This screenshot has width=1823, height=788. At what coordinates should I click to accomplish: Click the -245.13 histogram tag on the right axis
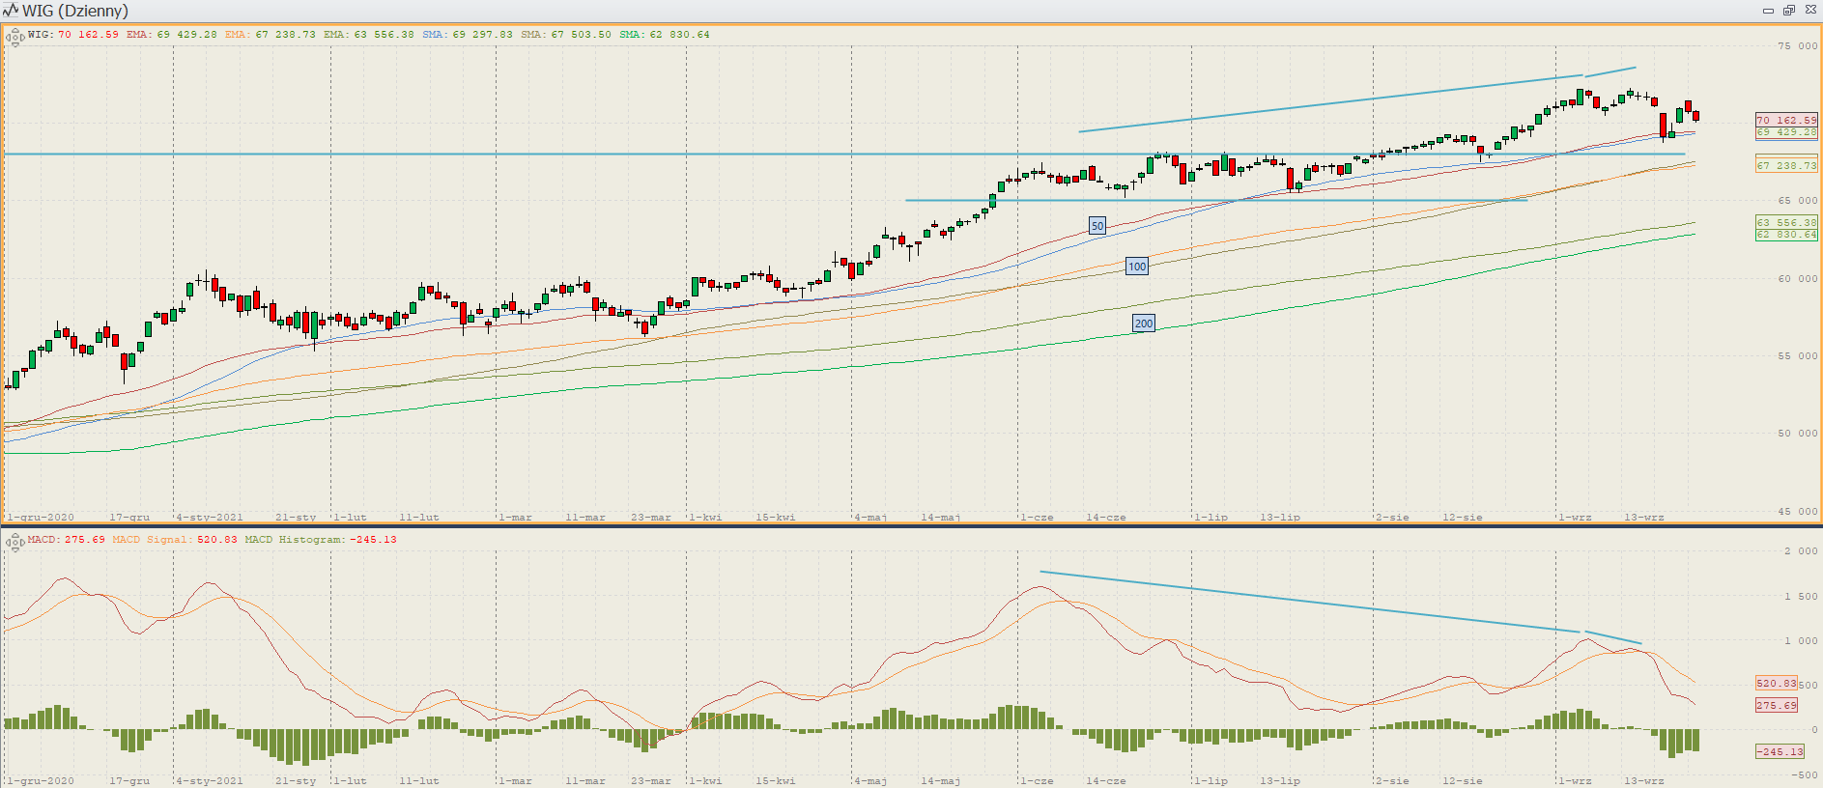tap(1779, 751)
